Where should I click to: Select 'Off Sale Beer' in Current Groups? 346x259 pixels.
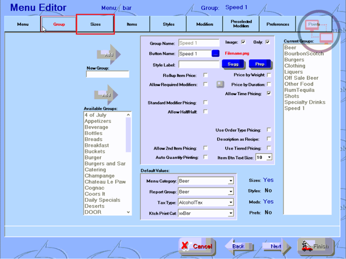coord(307,78)
